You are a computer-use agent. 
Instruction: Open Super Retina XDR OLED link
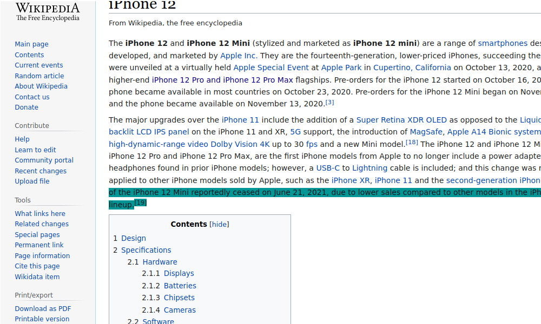401,120
